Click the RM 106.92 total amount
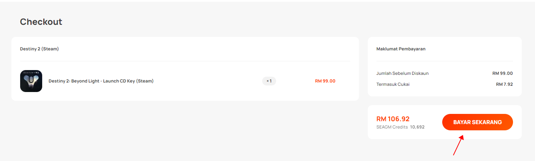 click(x=393, y=119)
